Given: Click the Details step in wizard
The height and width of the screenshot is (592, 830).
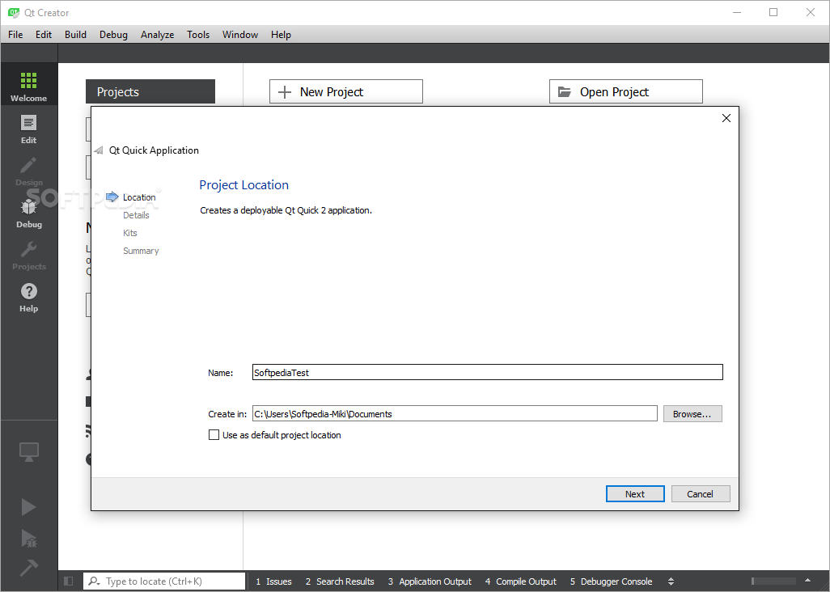Looking at the screenshot, I should [x=136, y=215].
